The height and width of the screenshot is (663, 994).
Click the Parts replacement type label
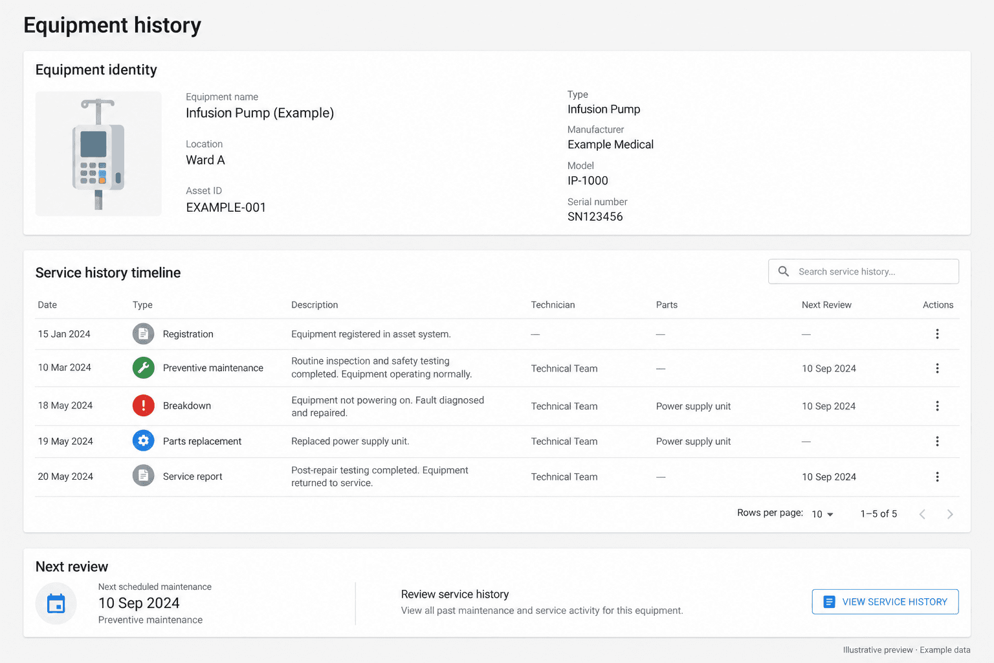click(202, 442)
